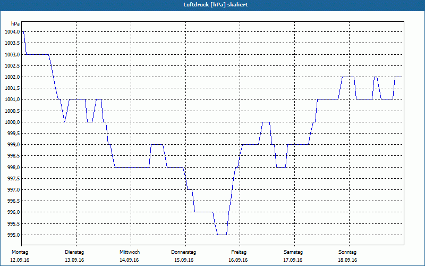Click the chart title 'Luftdruck [hPa] skaliert'
This screenshot has height=266, width=425.
(x=216, y=5)
